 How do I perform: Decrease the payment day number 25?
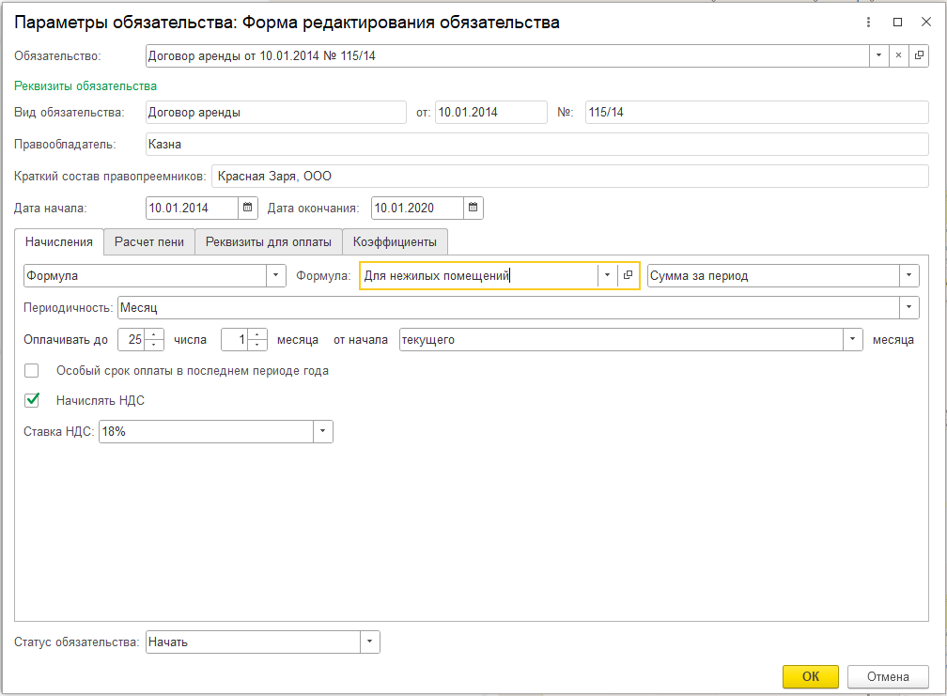click(x=154, y=345)
